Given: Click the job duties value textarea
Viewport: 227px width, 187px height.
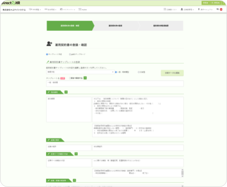Looking at the screenshot, I should 138,163.
